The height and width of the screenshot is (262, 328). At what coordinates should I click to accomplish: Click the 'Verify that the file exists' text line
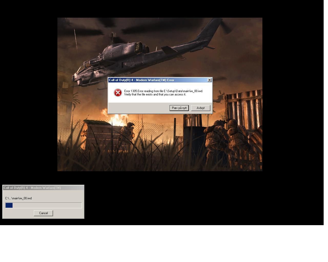(x=155, y=94)
